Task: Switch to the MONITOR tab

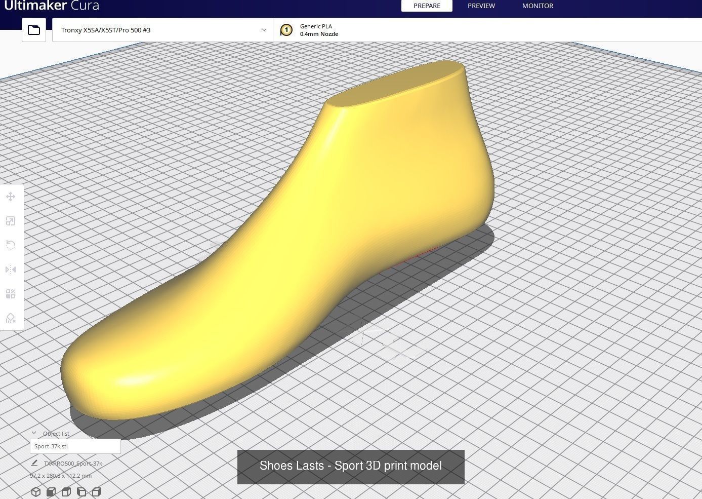Action: point(538,6)
